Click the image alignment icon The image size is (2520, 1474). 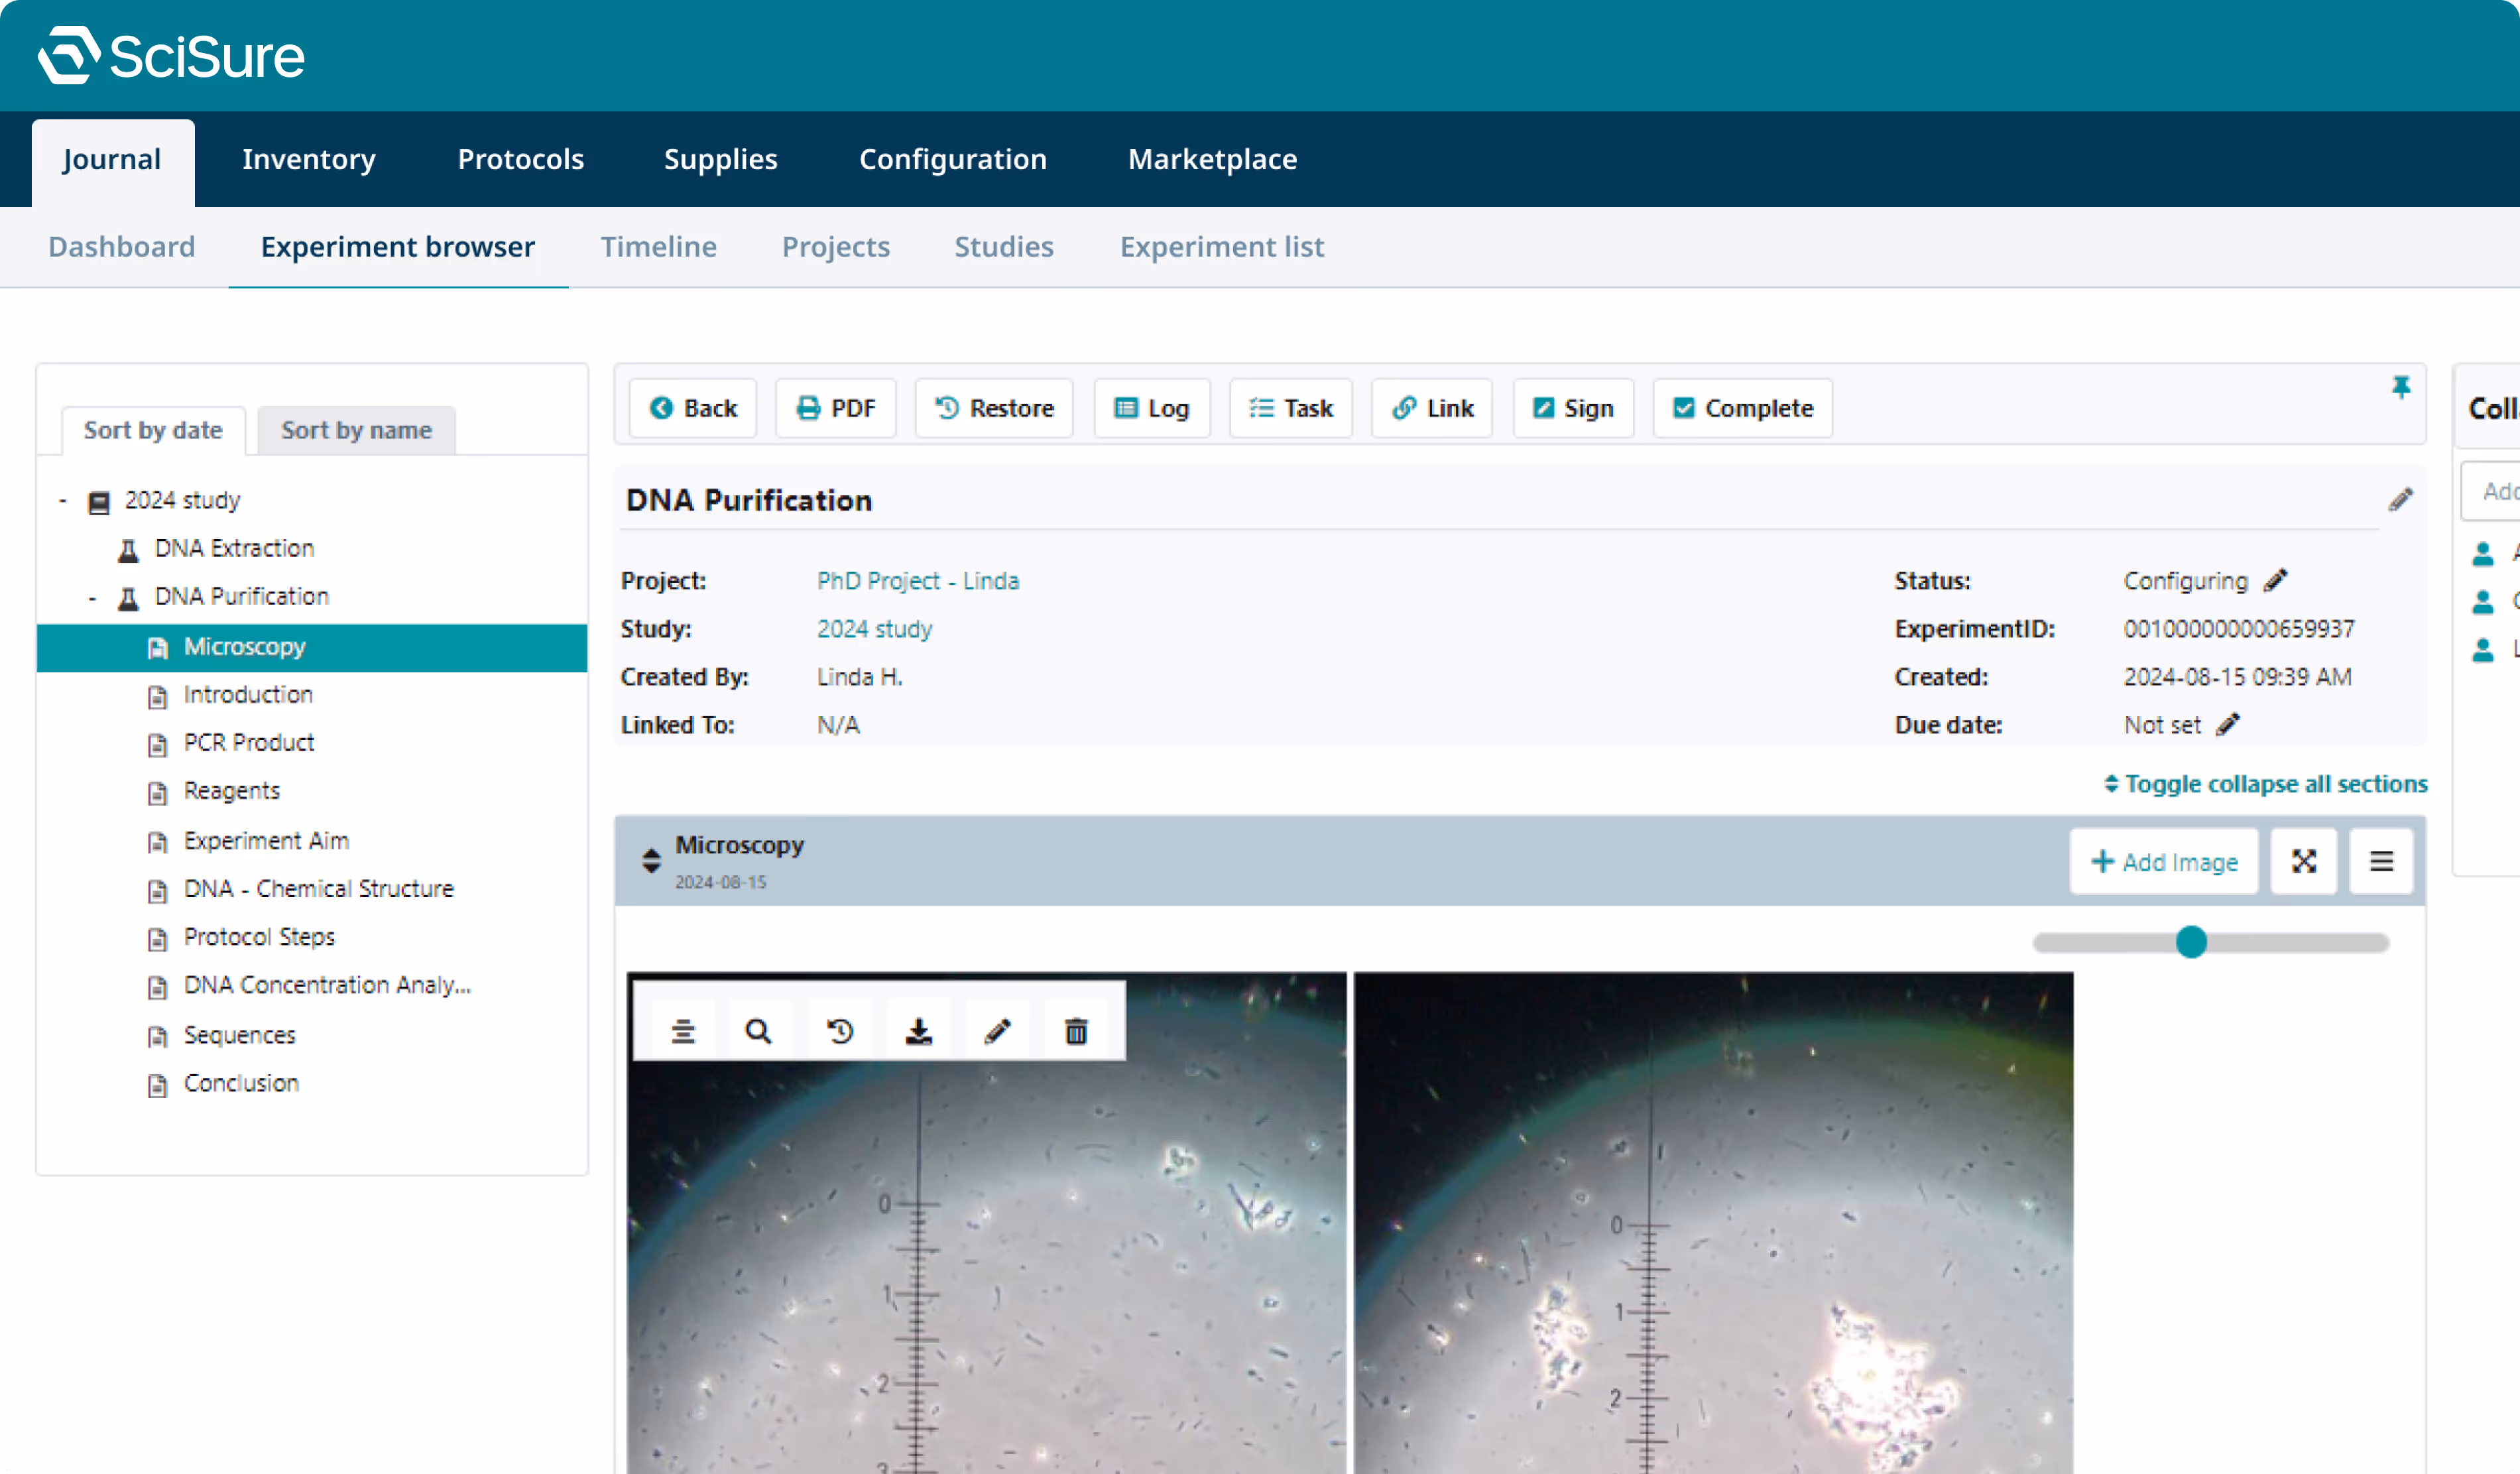pos(683,1031)
